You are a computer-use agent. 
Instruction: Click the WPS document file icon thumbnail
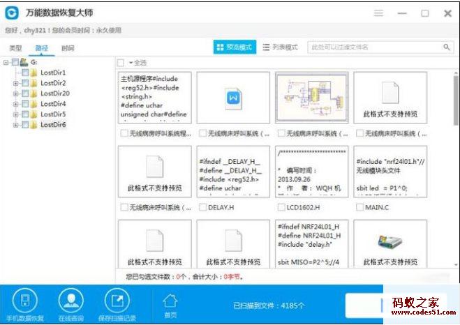232,98
